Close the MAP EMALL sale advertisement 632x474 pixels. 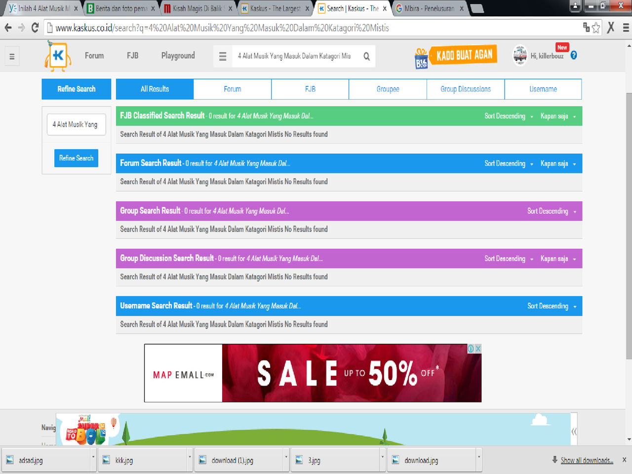point(478,349)
